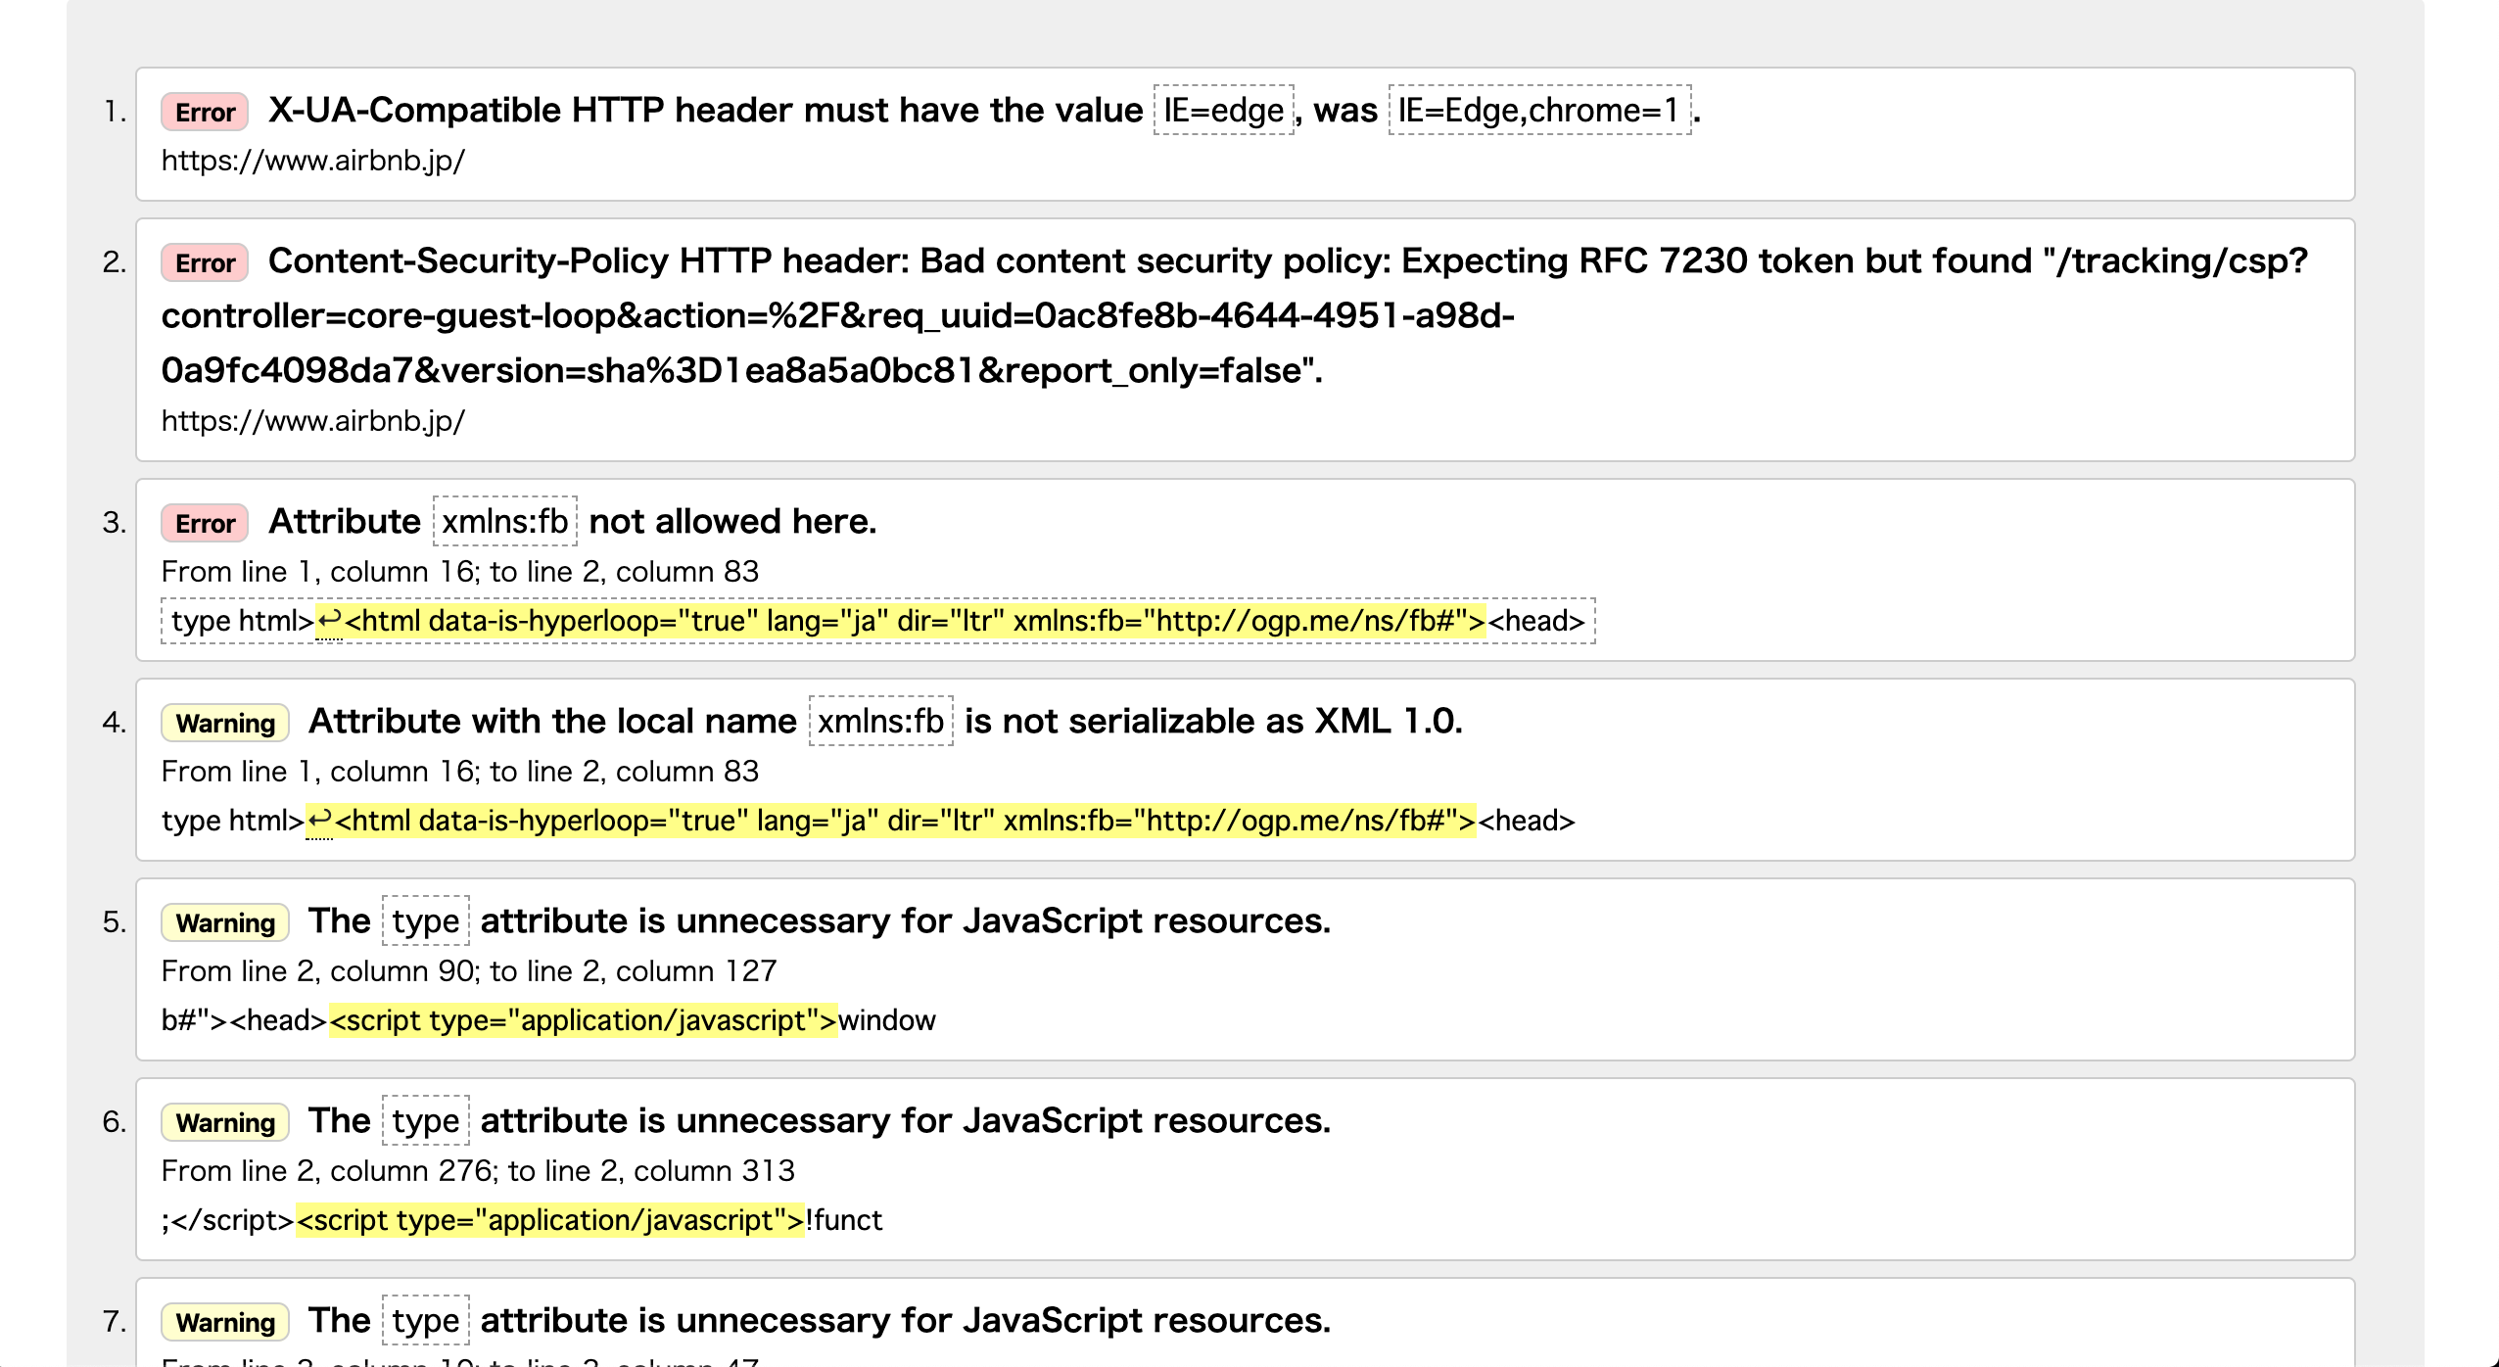
Task: Select the type code in warning 5
Action: click(425, 921)
